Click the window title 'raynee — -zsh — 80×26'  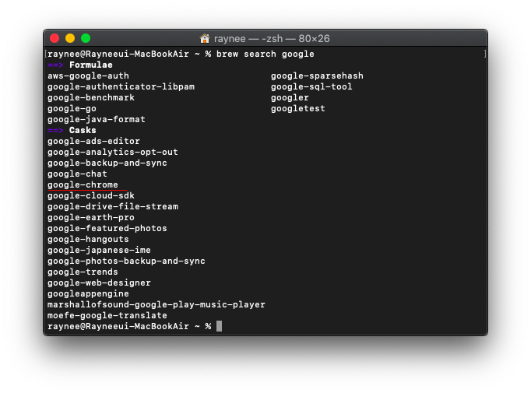click(272, 39)
